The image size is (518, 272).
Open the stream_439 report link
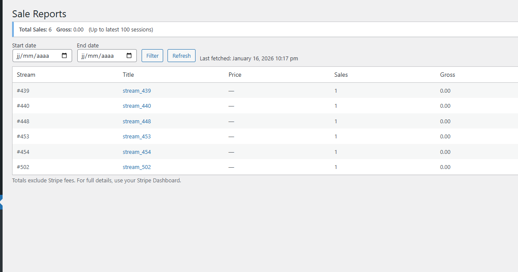137,91
